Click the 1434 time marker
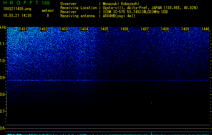 point(84,29)
